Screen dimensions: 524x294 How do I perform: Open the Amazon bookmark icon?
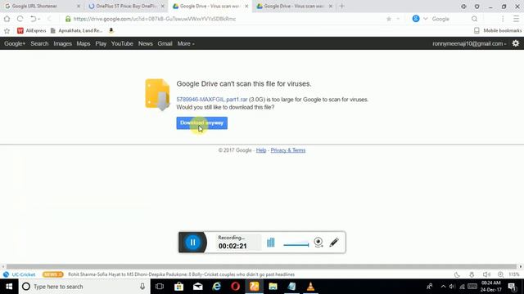click(x=111, y=31)
